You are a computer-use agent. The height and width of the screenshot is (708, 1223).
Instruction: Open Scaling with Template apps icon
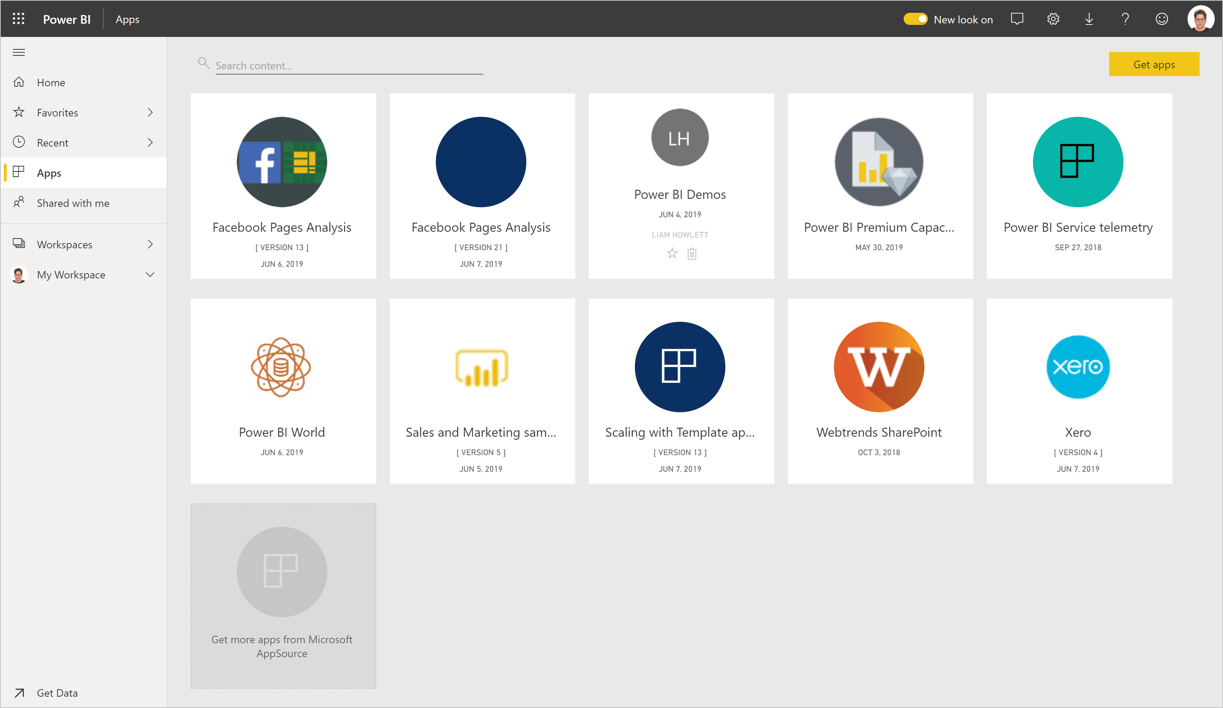click(680, 367)
